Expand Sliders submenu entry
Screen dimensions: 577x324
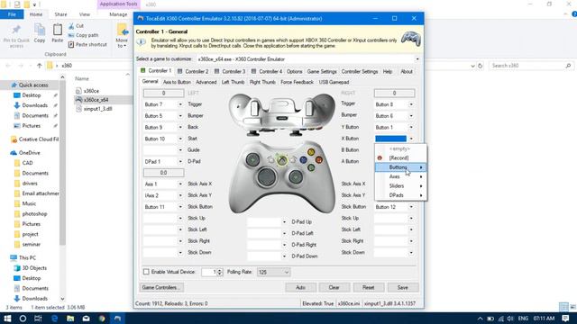(x=400, y=186)
